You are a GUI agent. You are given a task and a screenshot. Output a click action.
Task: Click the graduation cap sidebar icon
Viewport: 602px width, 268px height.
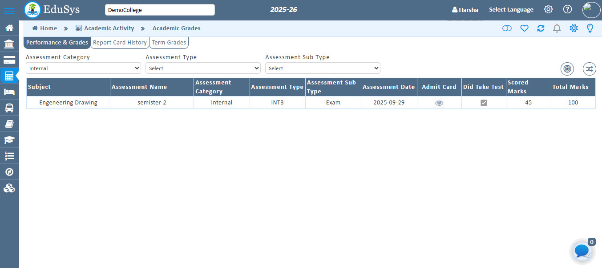click(x=9, y=140)
